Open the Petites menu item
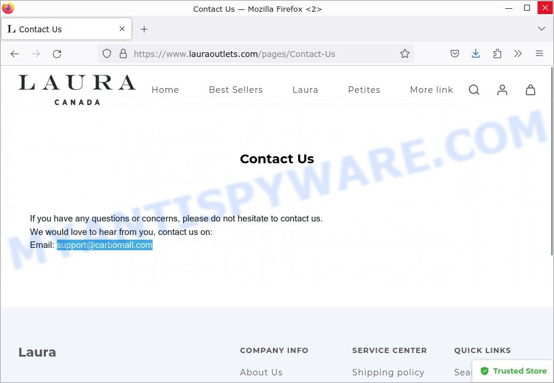The image size is (554, 383). tap(364, 90)
